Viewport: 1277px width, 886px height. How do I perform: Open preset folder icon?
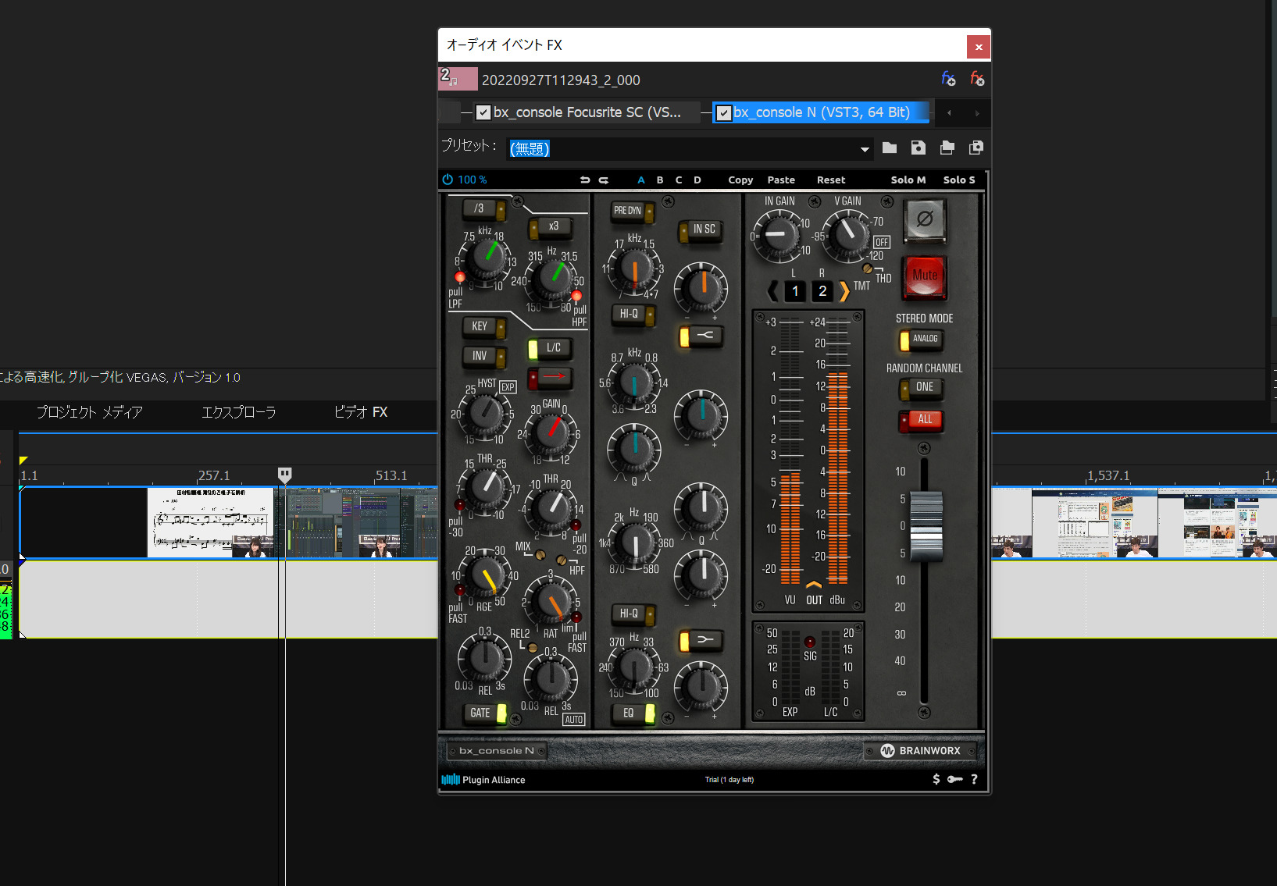click(890, 148)
